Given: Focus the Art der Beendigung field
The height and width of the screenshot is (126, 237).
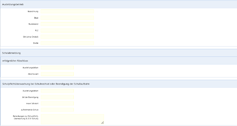Looking at the screenshot, I should click(x=57, y=97).
